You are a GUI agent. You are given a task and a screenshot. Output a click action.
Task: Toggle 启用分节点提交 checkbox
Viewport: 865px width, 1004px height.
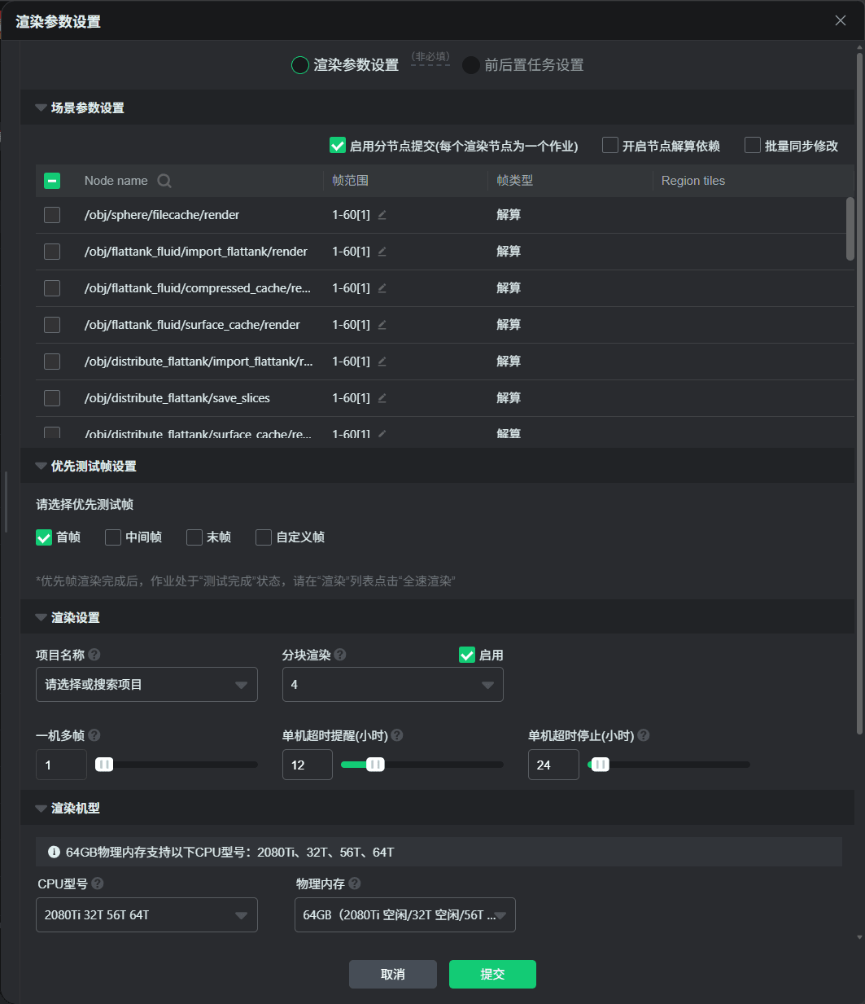338,146
